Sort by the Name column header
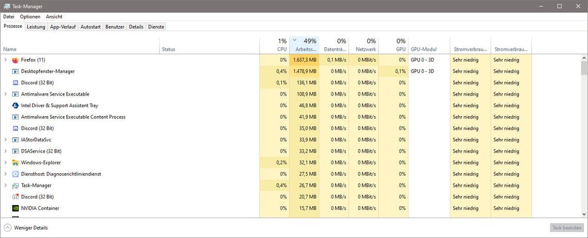Screen dimensions: 588x238 coord(80,45)
